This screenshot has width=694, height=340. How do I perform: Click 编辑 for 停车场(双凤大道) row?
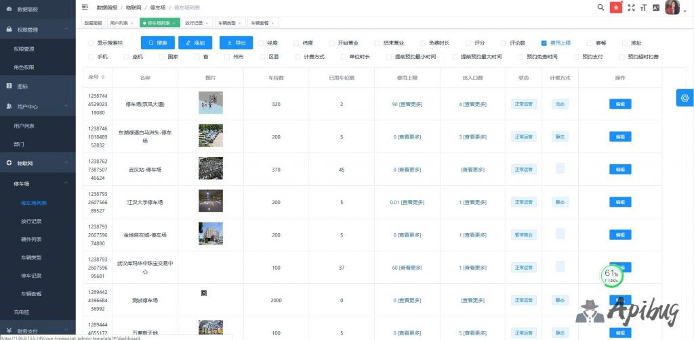pyautogui.click(x=619, y=104)
